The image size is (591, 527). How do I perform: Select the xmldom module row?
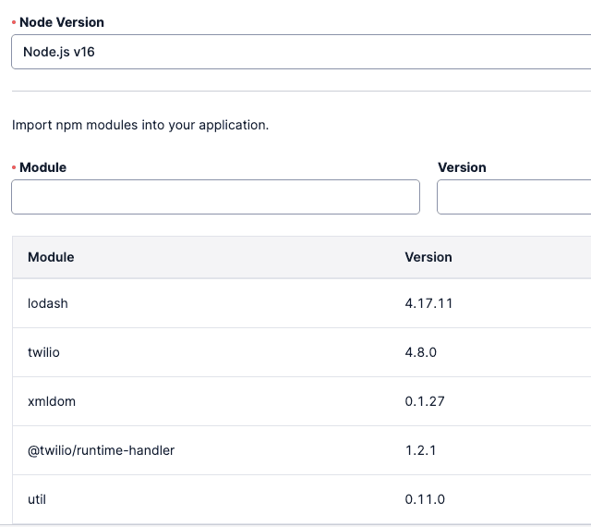point(50,401)
